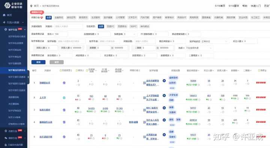Choose the 百度移动 traffic type
The height and width of the screenshot is (148, 270).
122,26
